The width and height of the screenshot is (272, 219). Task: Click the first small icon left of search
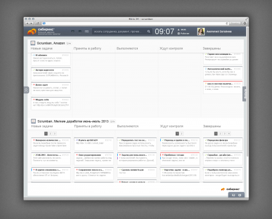click(73, 31)
